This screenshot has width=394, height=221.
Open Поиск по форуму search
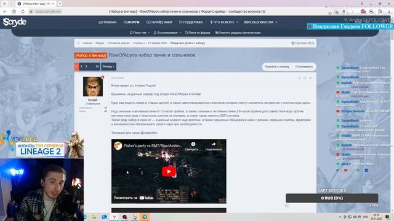click(x=198, y=33)
